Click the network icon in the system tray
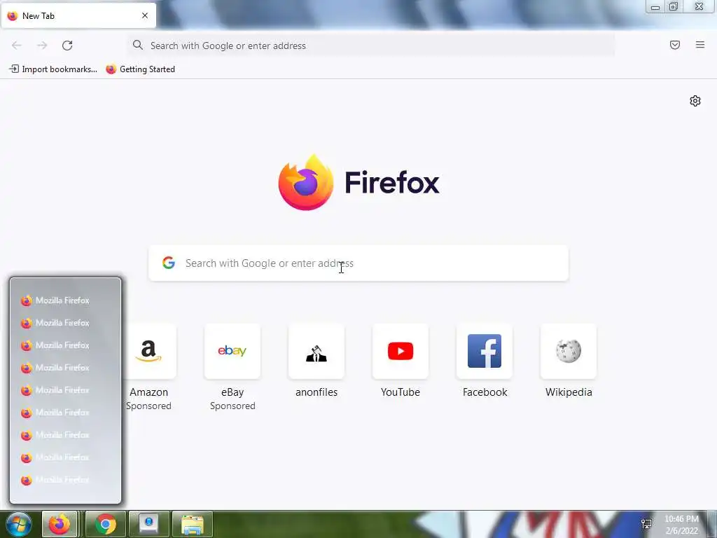717x538 pixels. (x=646, y=524)
